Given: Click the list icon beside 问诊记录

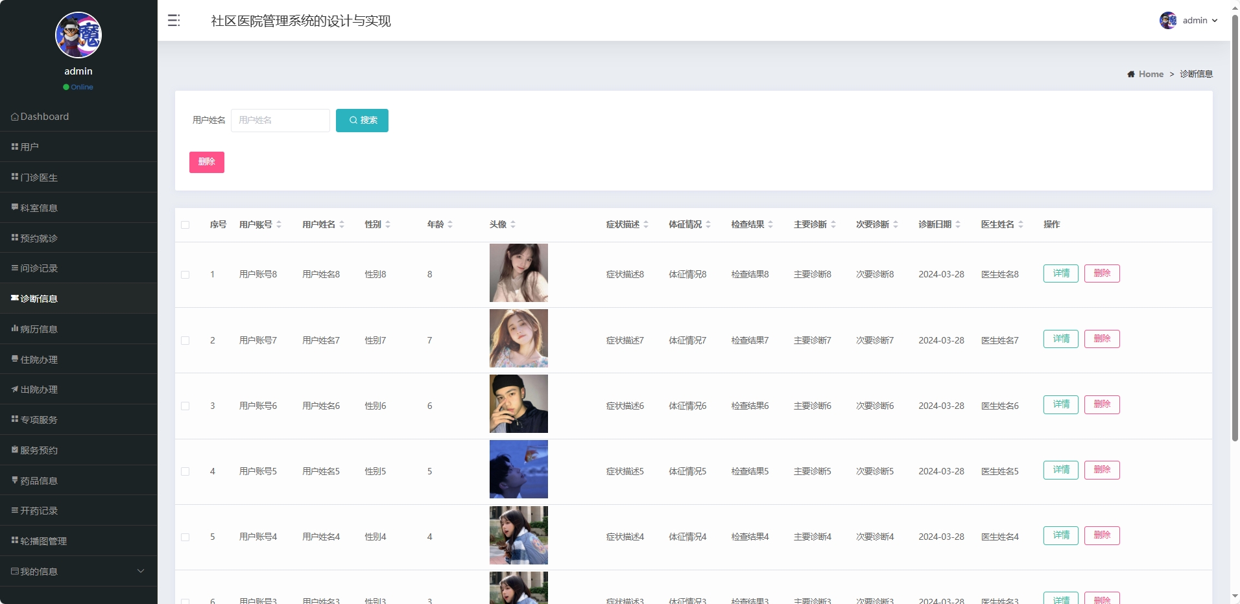Looking at the screenshot, I should point(15,268).
